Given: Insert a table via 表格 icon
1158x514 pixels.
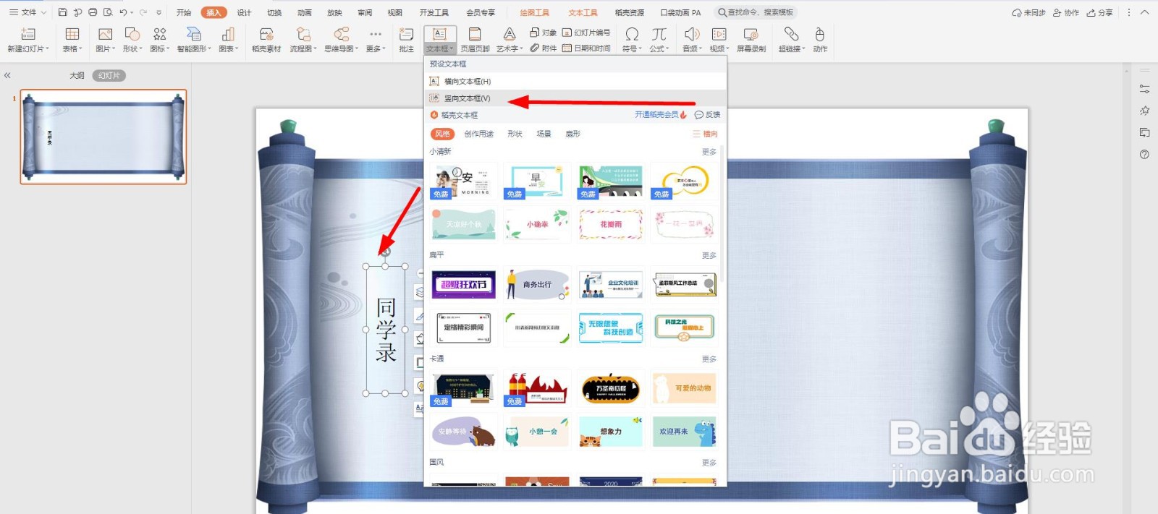Looking at the screenshot, I should point(72,34).
